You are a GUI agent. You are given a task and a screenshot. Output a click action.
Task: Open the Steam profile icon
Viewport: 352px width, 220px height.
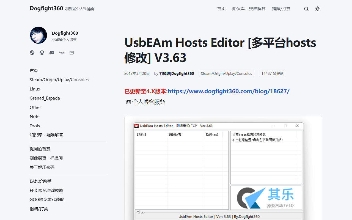coord(32,53)
